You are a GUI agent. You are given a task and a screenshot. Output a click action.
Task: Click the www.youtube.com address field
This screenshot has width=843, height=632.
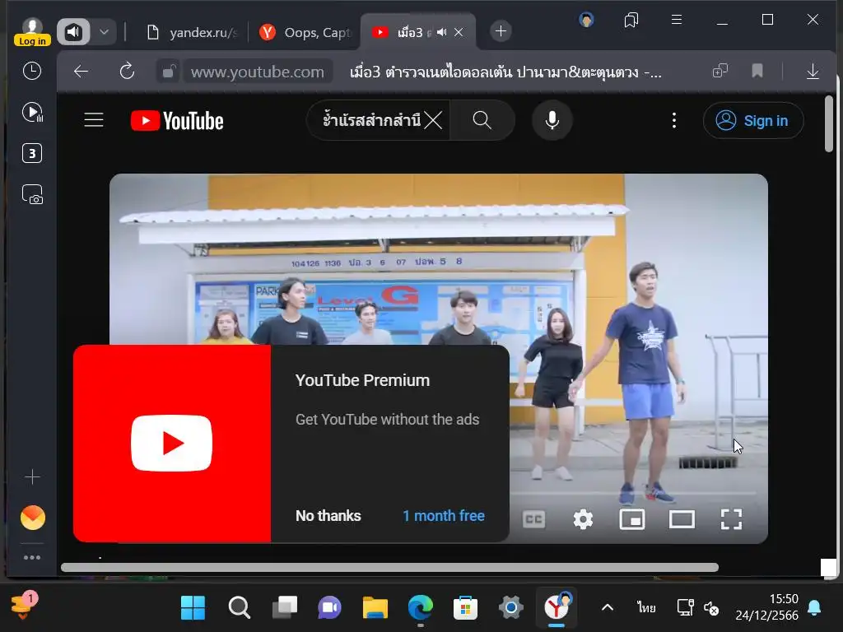[x=258, y=72]
